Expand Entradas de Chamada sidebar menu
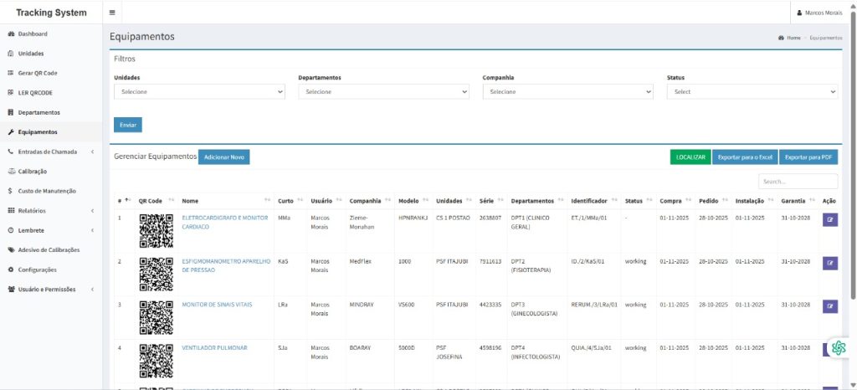 (x=50, y=151)
